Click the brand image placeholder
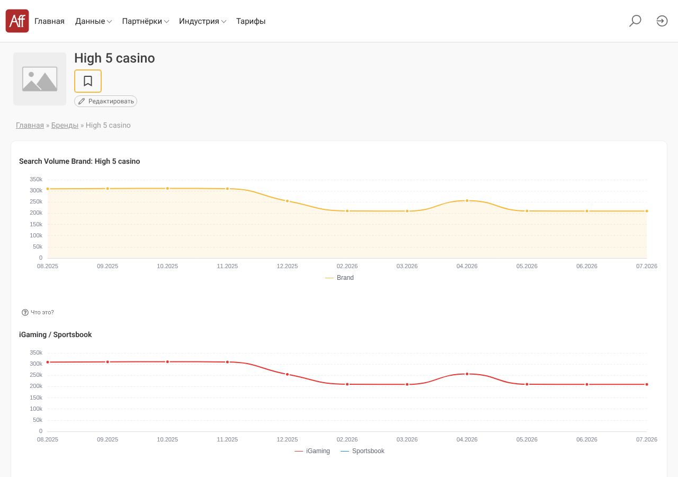Image resolution: width=678 pixels, height=477 pixels. coord(40,79)
